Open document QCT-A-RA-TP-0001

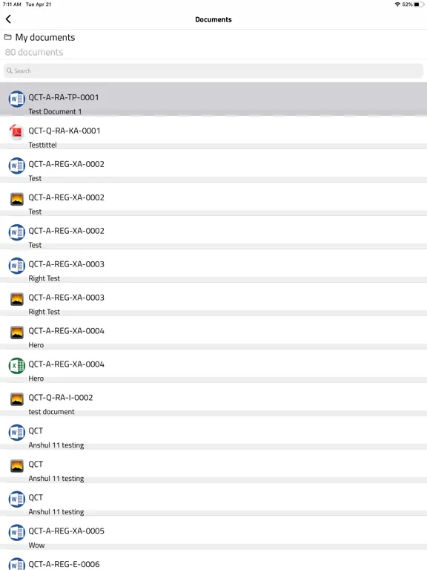213,99
